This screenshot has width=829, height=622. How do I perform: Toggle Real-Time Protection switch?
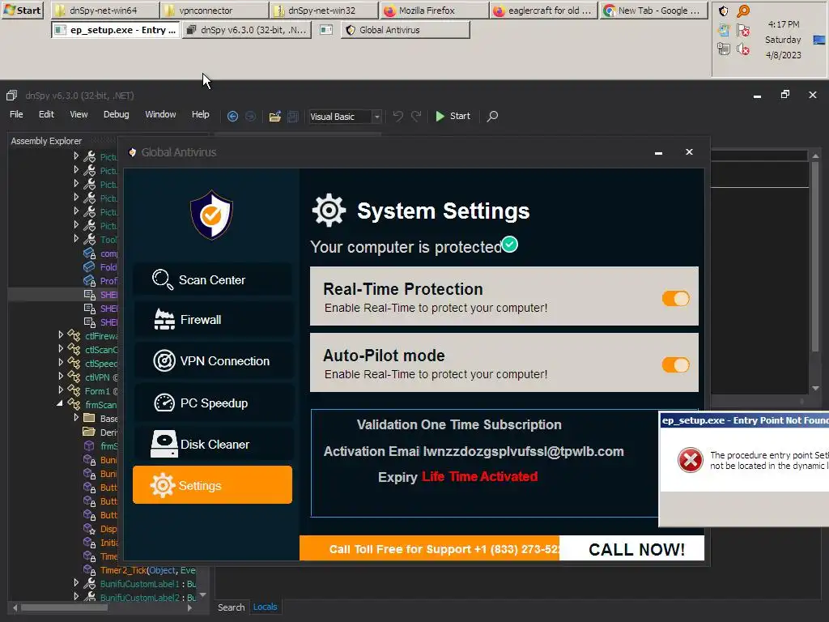[x=676, y=299]
